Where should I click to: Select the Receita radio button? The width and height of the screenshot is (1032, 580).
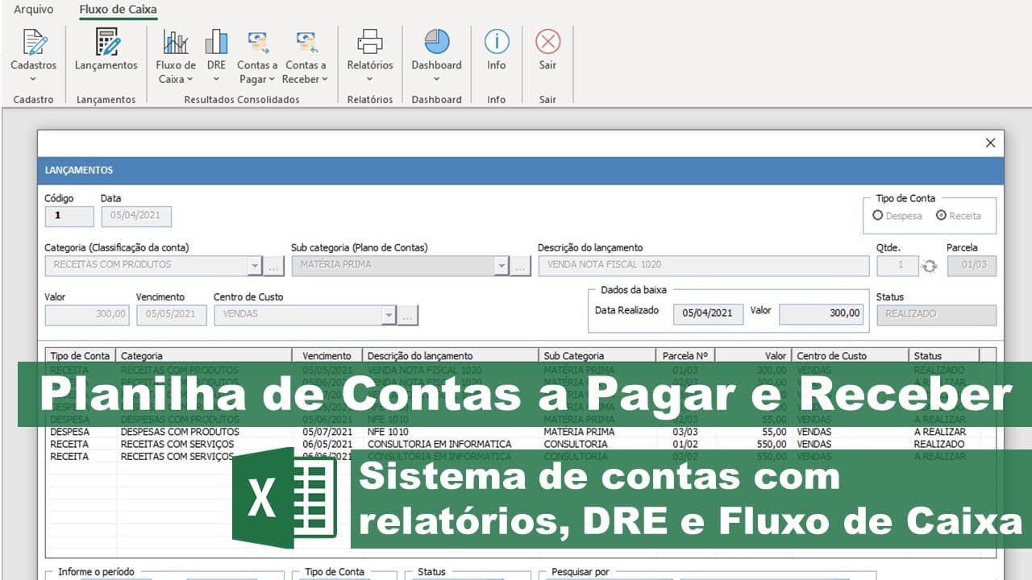click(941, 215)
